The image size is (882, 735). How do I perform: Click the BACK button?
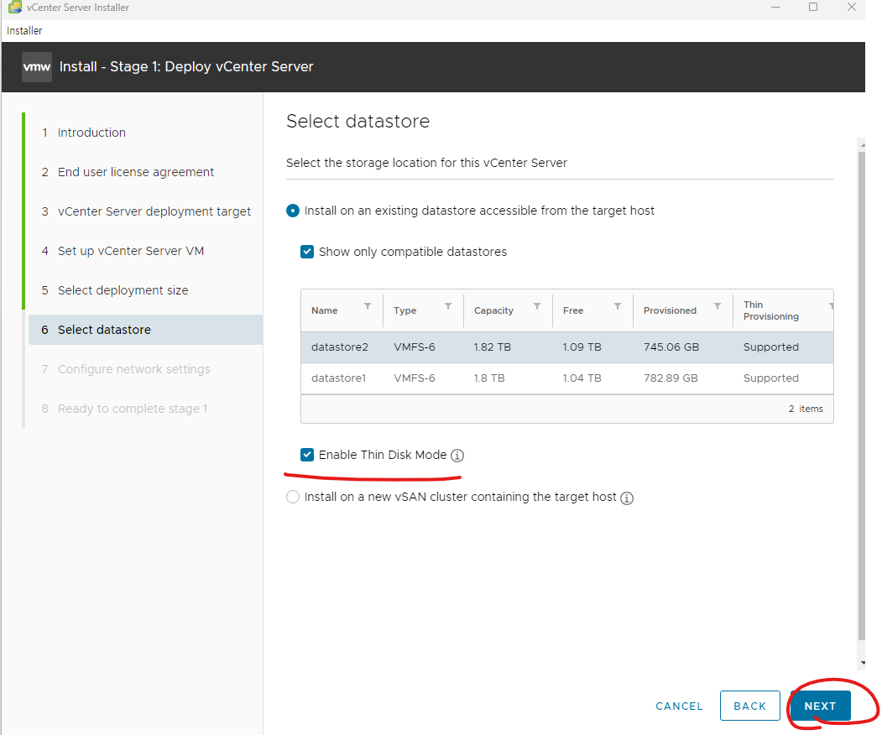click(x=749, y=706)
